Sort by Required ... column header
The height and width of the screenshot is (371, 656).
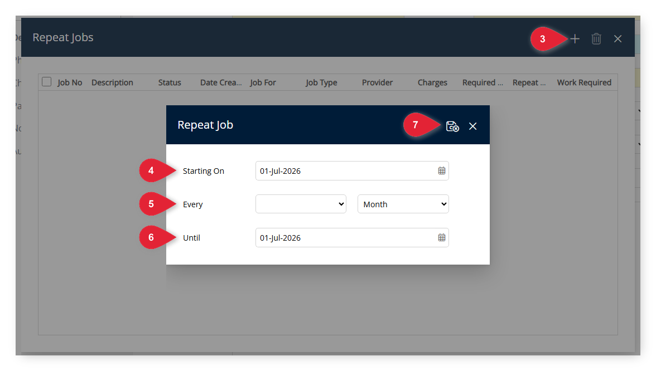(483, 82)
